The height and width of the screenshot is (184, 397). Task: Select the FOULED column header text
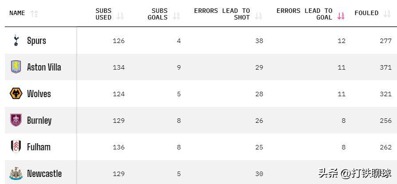coord(366,13)
